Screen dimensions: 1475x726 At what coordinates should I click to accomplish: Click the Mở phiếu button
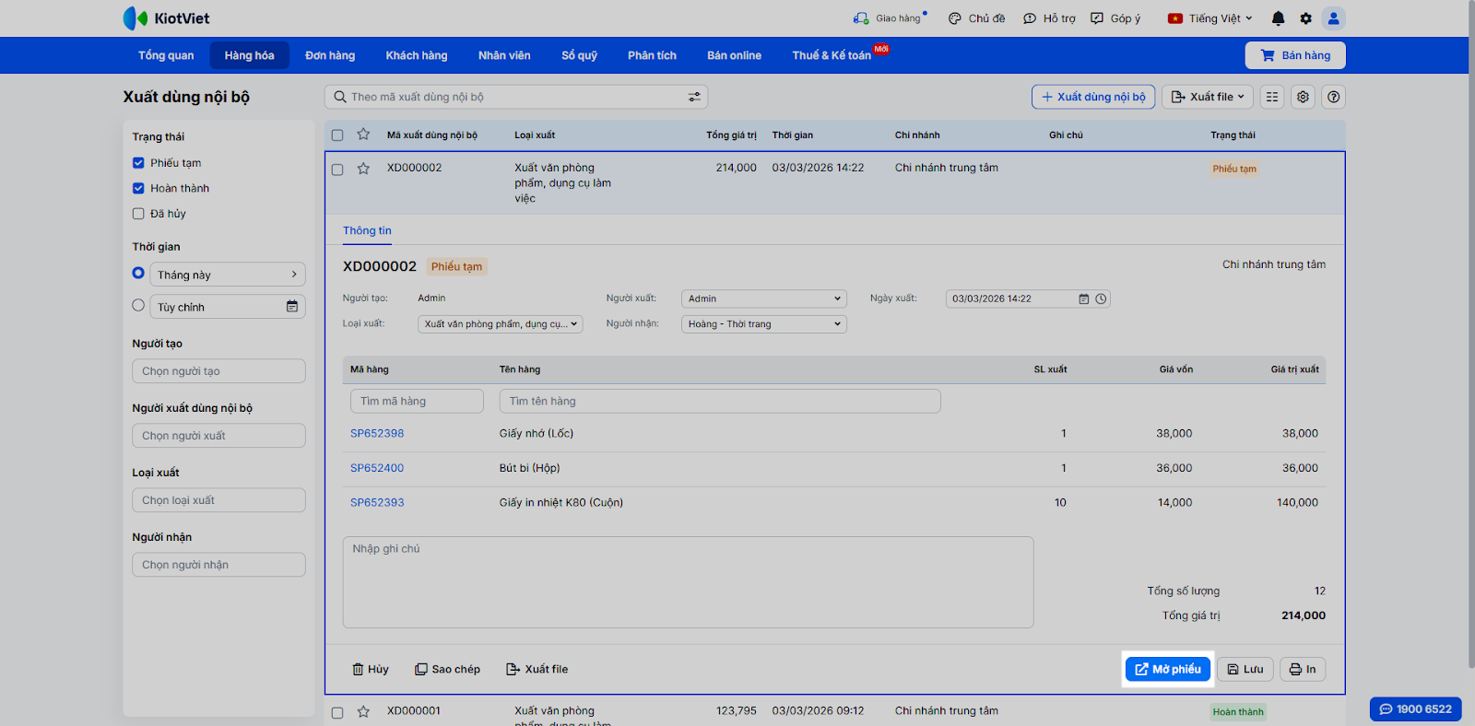(x=1167, y=669)
